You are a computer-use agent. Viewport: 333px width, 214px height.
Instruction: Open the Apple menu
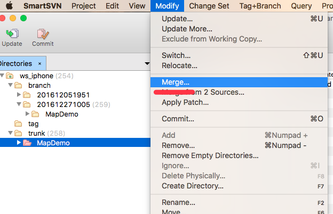(9, 6)
